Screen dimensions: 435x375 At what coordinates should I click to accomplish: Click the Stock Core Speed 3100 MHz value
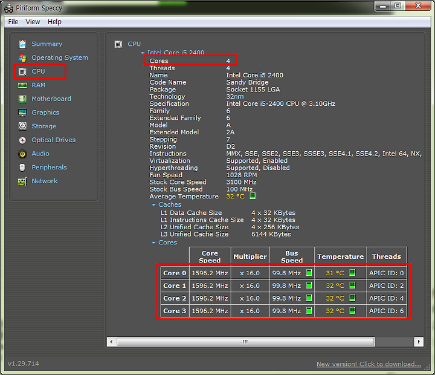tap(241, 182)
